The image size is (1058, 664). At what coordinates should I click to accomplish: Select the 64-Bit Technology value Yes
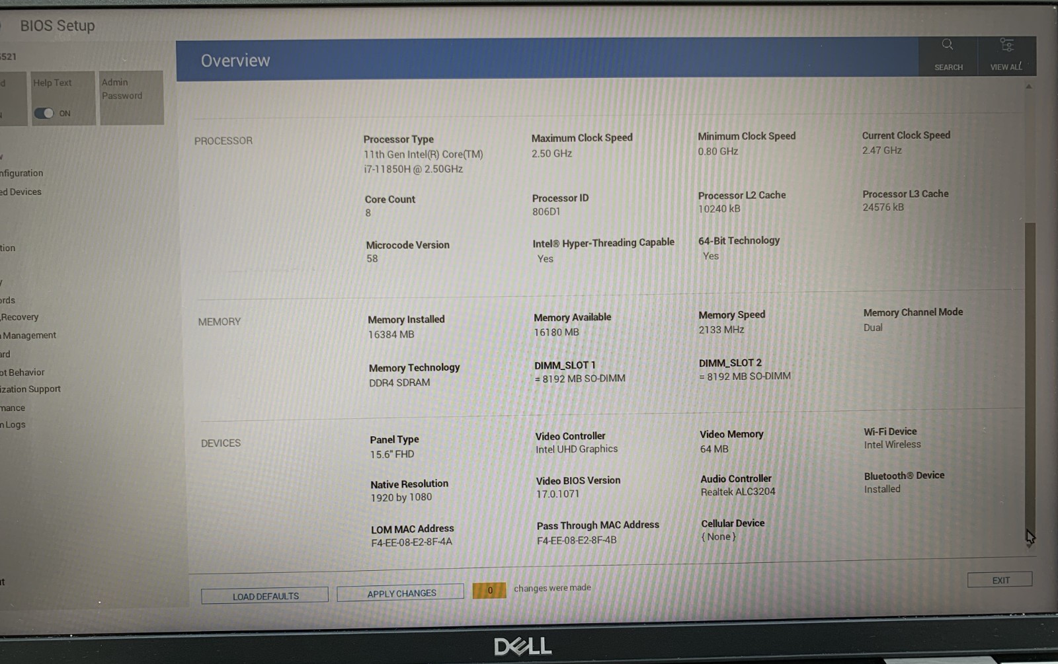(711, 256)
